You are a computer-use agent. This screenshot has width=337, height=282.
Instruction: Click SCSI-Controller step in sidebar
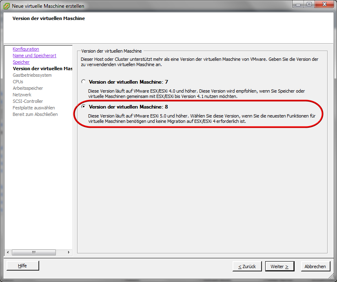27,101
